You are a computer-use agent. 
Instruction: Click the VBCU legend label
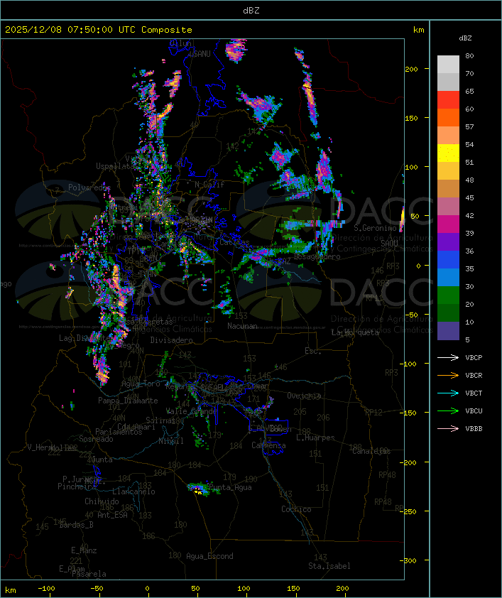[474, 411]
